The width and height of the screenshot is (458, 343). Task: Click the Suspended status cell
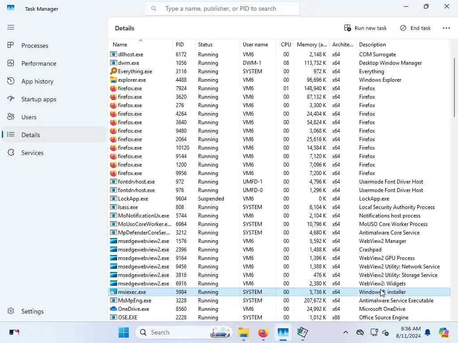pyautogui.click(x=211, y=199)
